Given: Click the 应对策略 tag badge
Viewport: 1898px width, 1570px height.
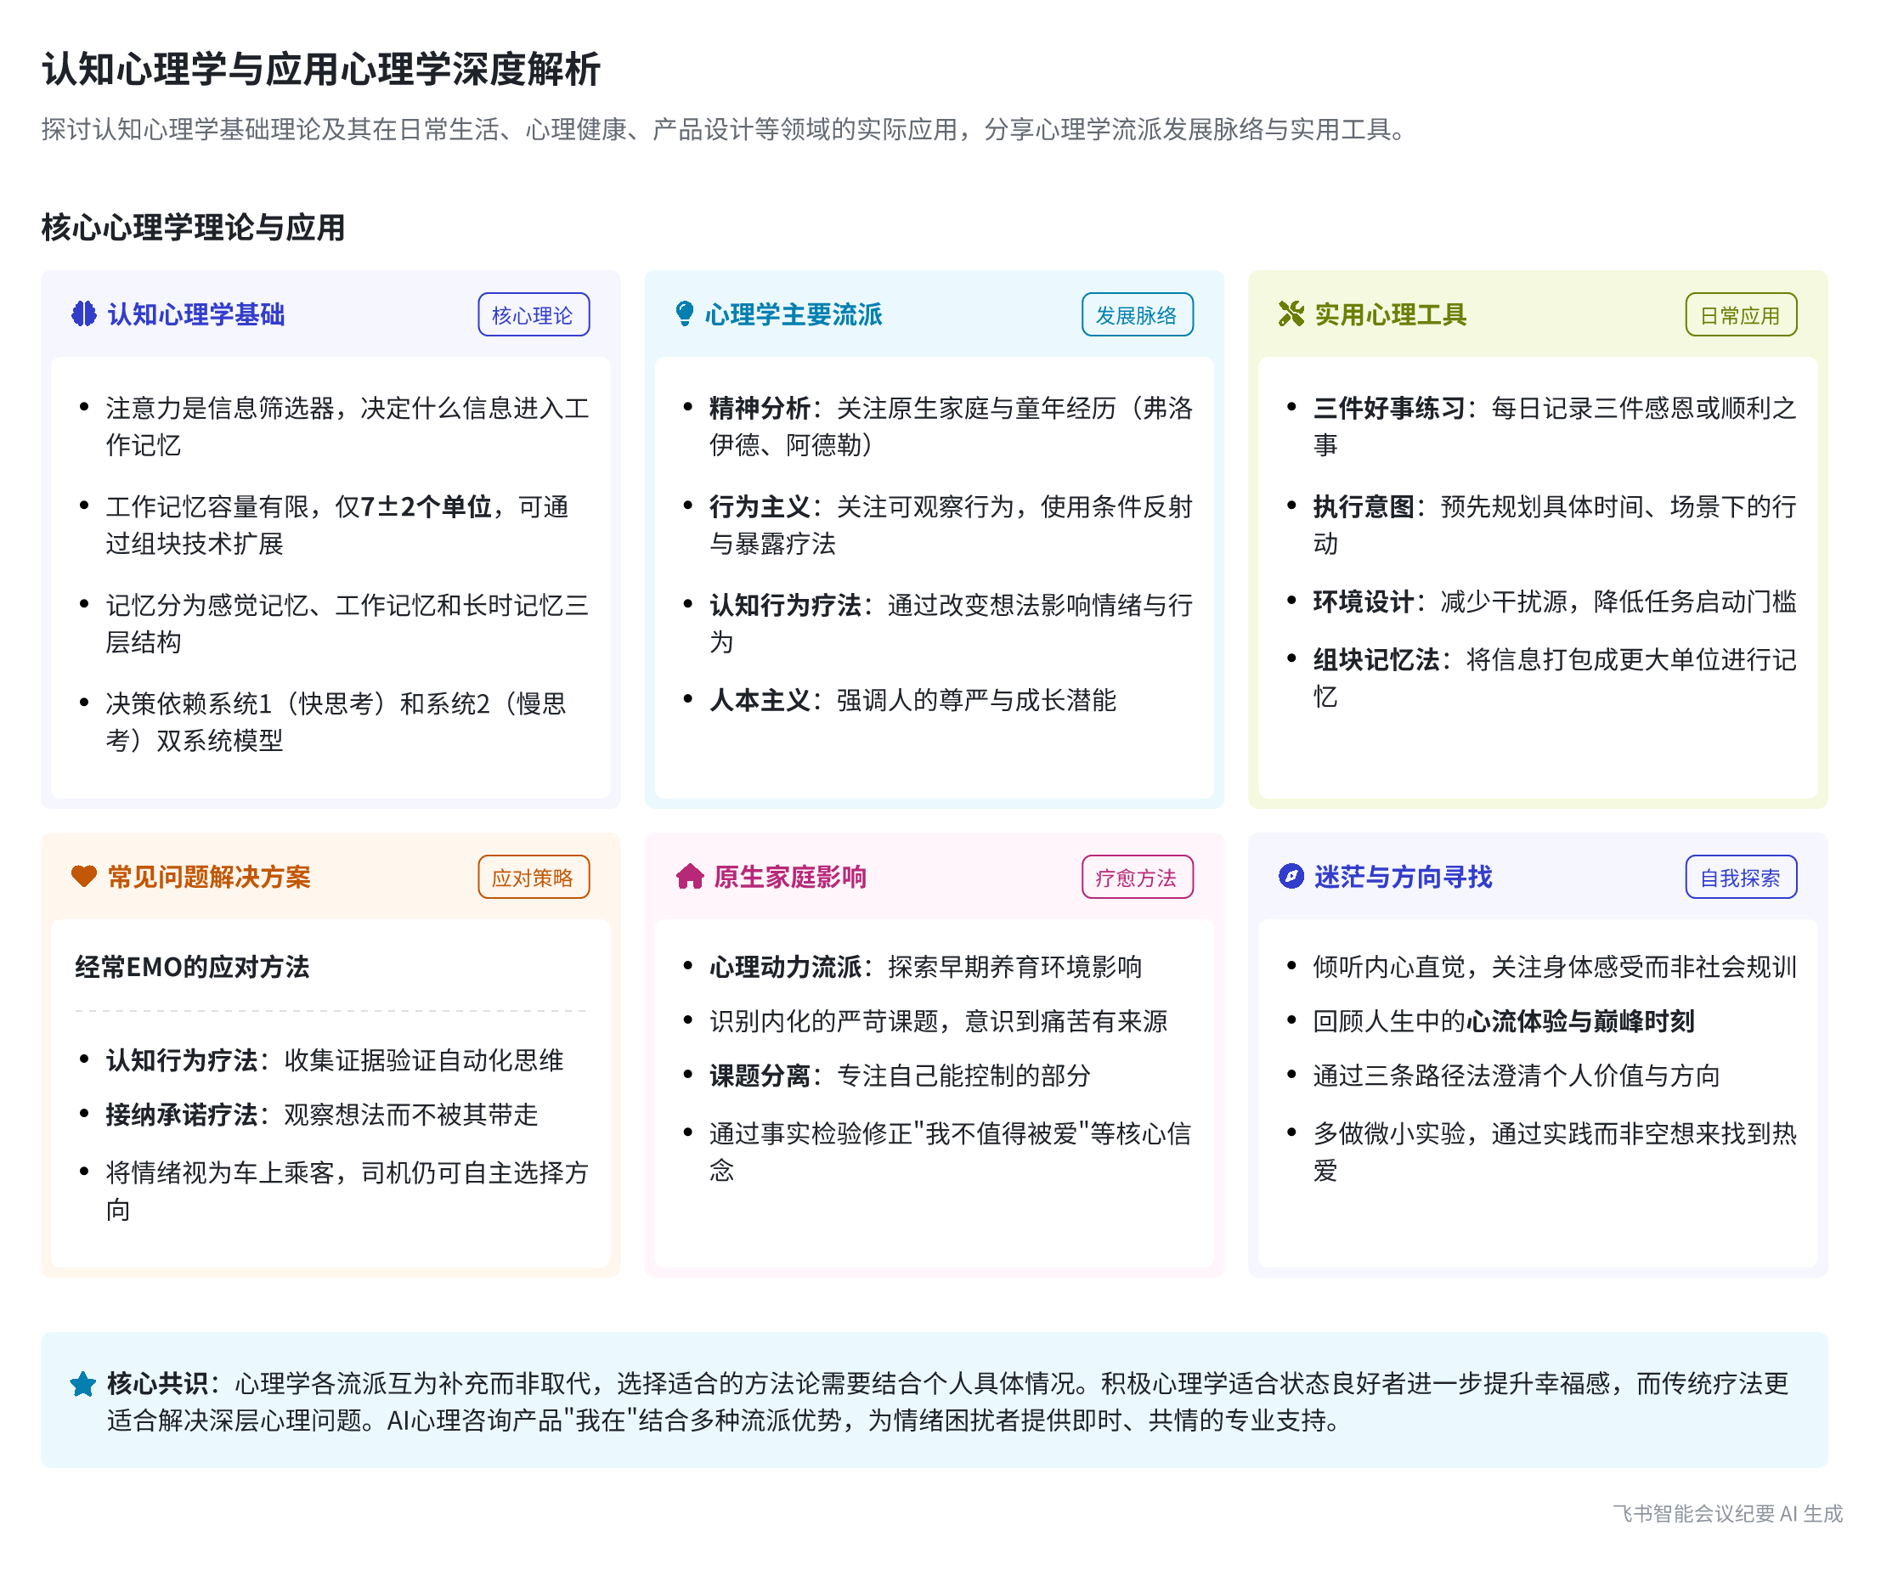Looking at the screenshot, I should [x=534, y=878].
